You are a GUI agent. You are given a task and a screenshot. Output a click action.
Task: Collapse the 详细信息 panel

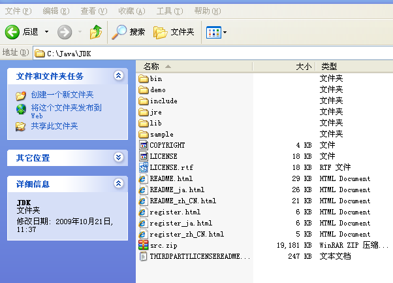[x=119, y=184]
